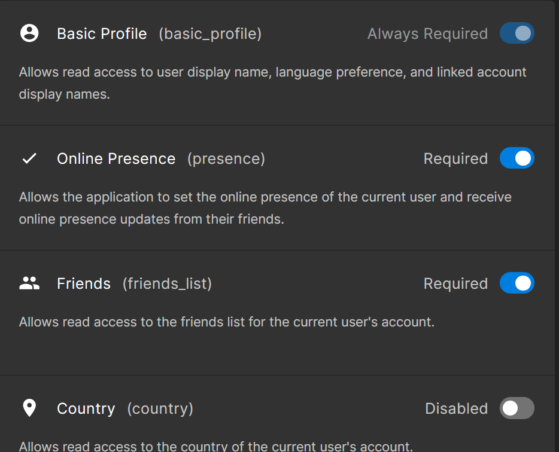Click the (friends_list) scope identifier

pyautogui.click(x=167, y=283)
